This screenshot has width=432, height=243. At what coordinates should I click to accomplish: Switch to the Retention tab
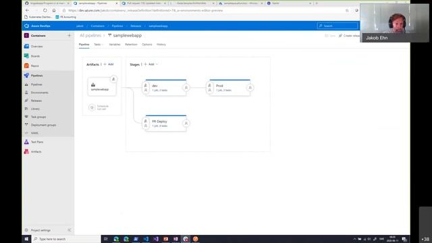pyautogui.click(x=131, y=45)
